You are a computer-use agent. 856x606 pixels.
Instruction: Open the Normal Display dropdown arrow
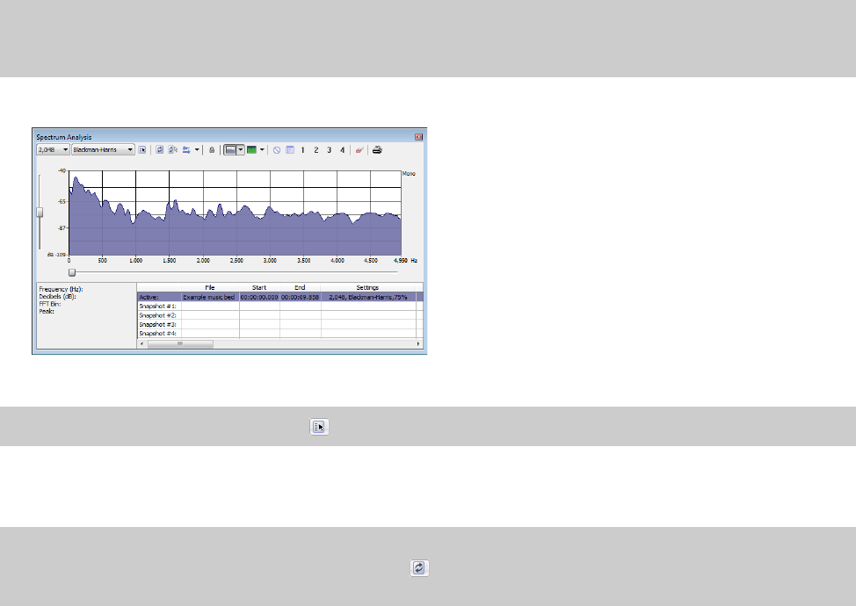(240, 149)
